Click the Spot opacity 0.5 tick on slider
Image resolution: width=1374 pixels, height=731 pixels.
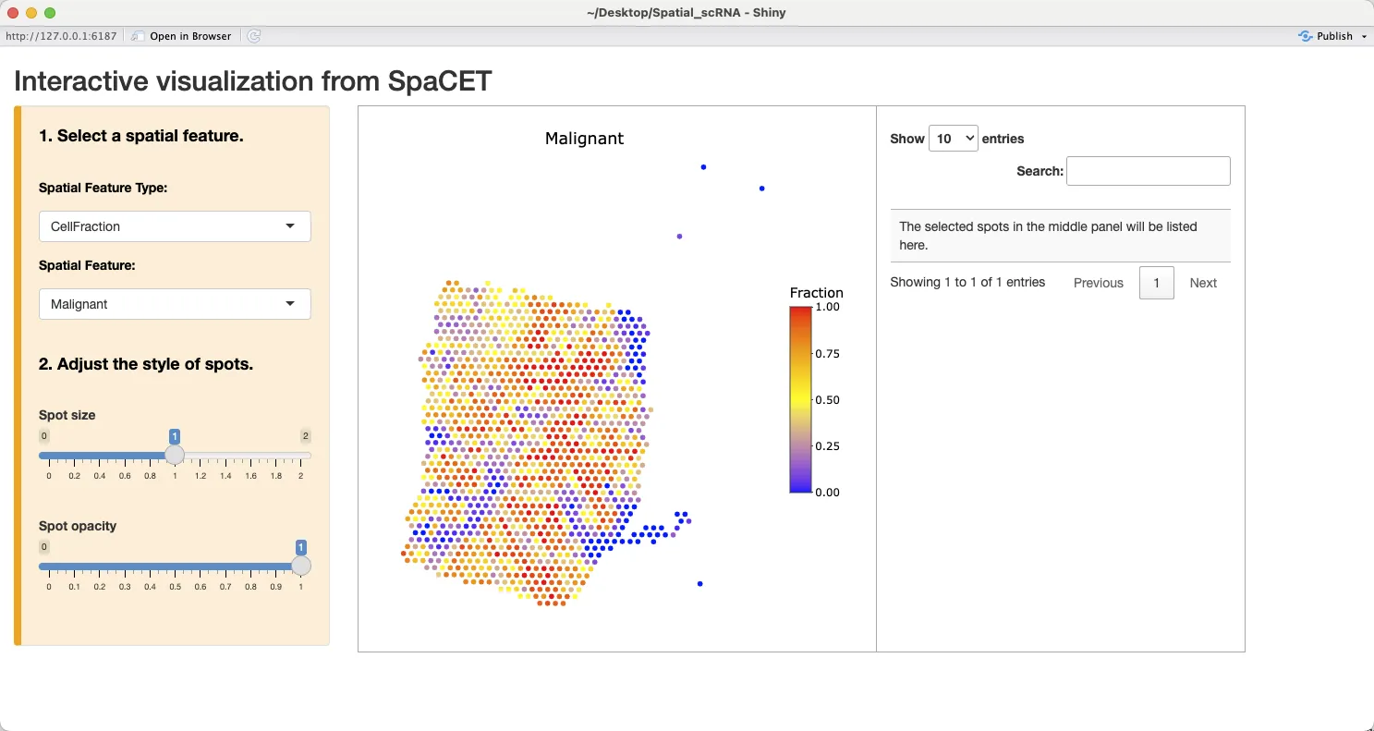[x=175, y=587]
